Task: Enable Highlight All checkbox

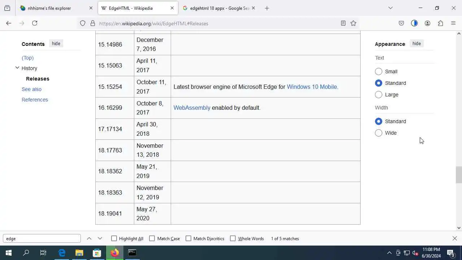Action: [114, 238]
